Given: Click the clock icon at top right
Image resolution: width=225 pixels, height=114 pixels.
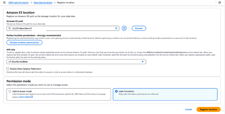Looking at the screenshot, I should coord(220,2).
